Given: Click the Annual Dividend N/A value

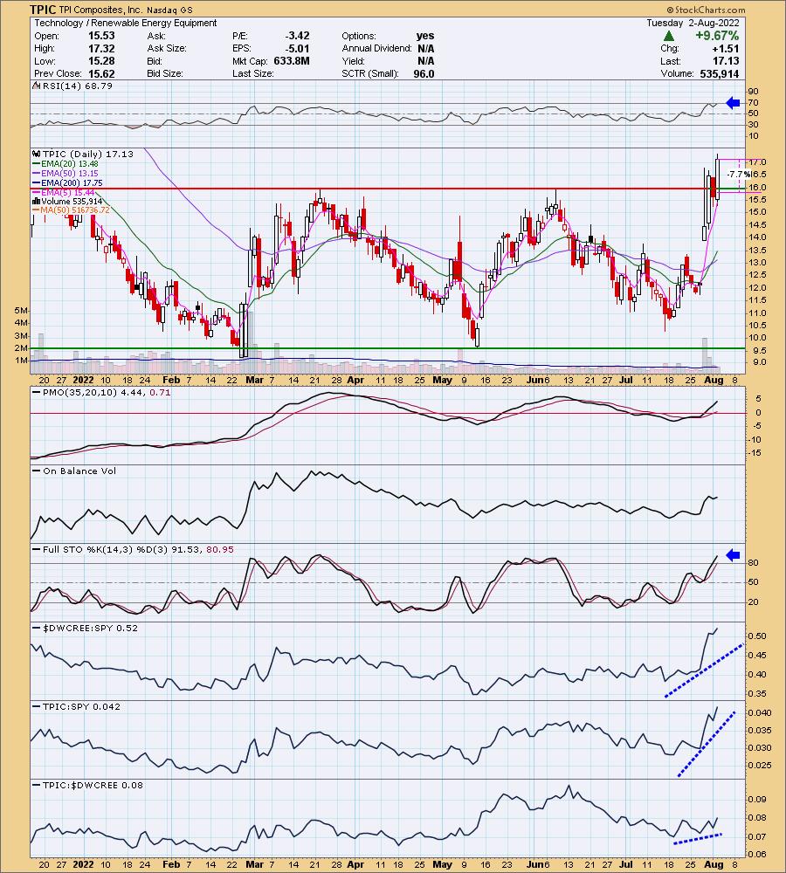Looking at the screenshot, I should (425, 48).
